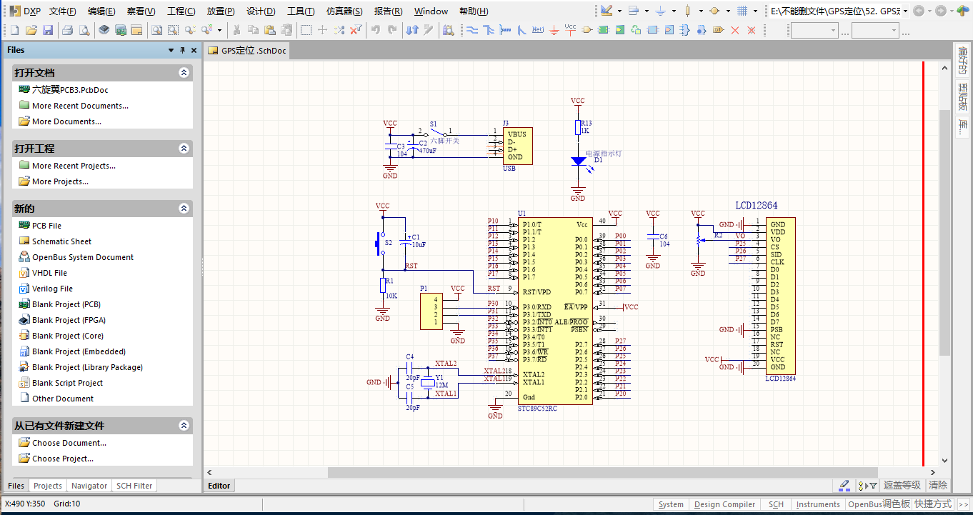Expand the grid options dropdown arrow
Screen dimensions: 973x515
pyautogui.click(x=755, y=11)
